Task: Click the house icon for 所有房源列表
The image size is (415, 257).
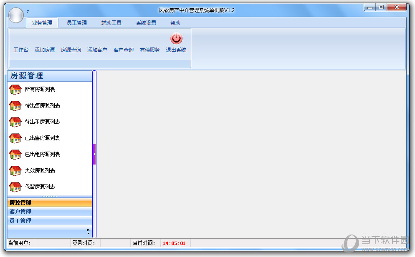Action: (x=15, y=90)
